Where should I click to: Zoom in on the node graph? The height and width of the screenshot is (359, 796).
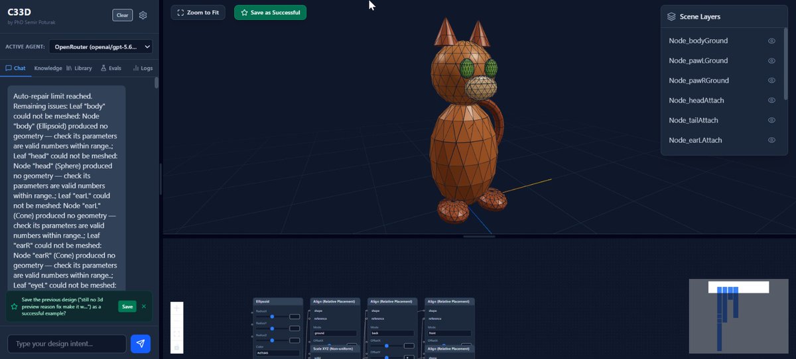click(x=176, y=309)
